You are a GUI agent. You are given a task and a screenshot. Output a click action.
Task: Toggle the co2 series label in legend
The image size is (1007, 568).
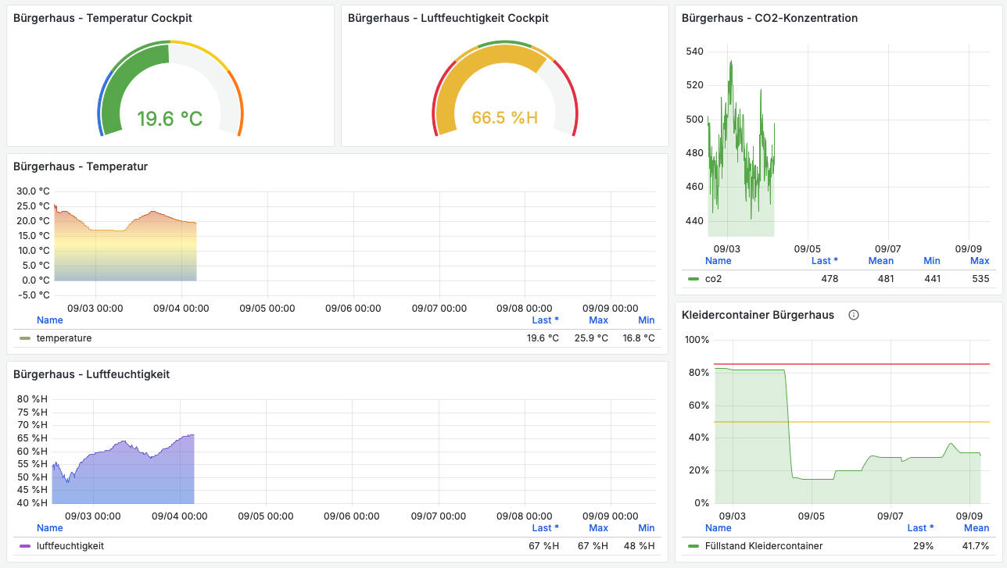[x=713, y=279]
